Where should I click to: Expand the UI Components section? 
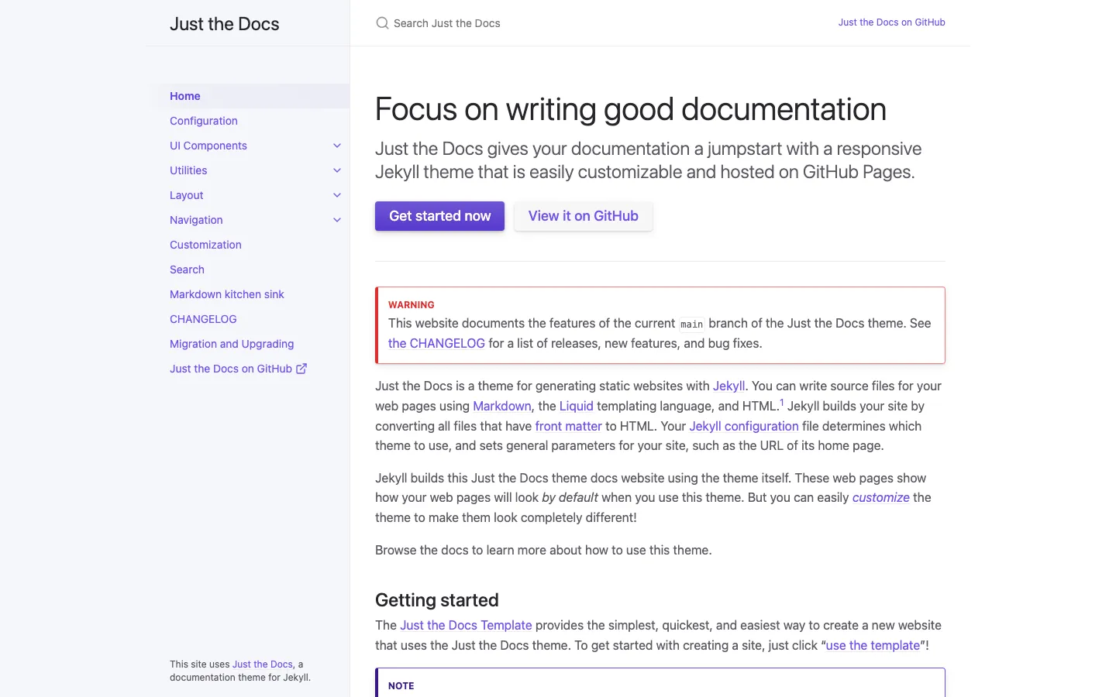[x=337, y=146]
